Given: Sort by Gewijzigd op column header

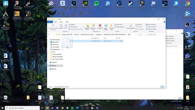Looking at the screenshot, I should click(95, 38).
